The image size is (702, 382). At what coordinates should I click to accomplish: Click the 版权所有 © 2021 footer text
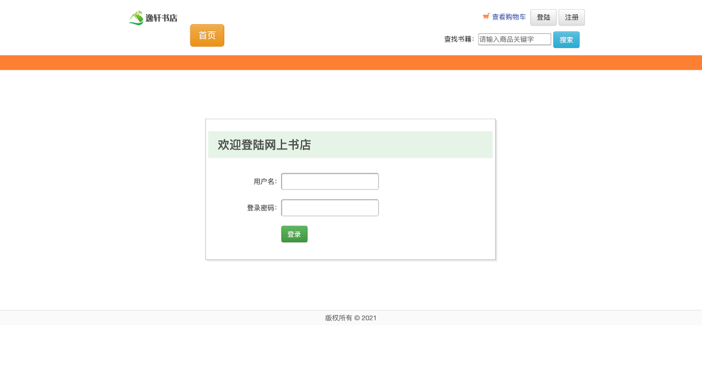[x=351, y=318]
